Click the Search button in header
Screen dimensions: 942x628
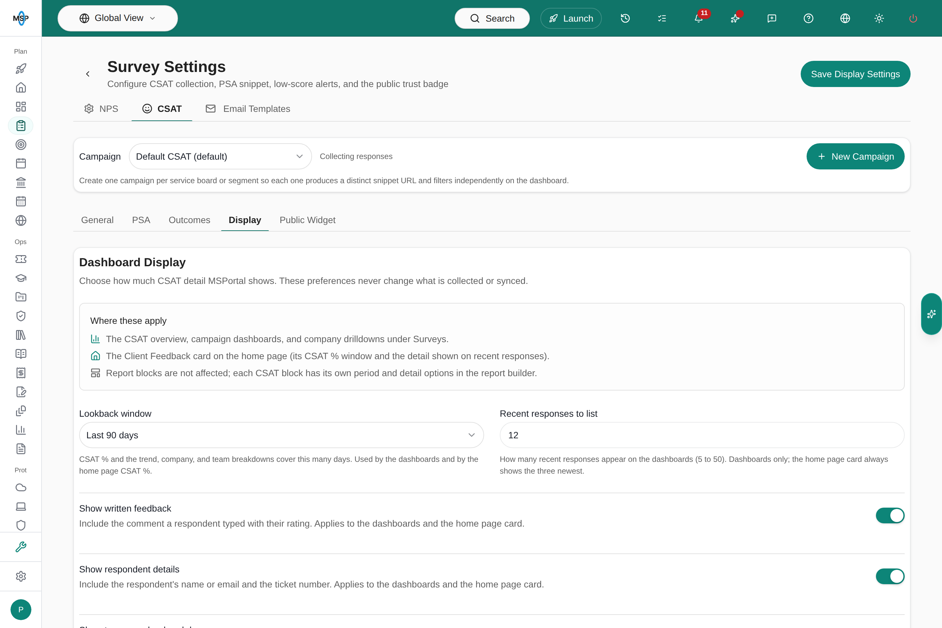pos(492,18)
